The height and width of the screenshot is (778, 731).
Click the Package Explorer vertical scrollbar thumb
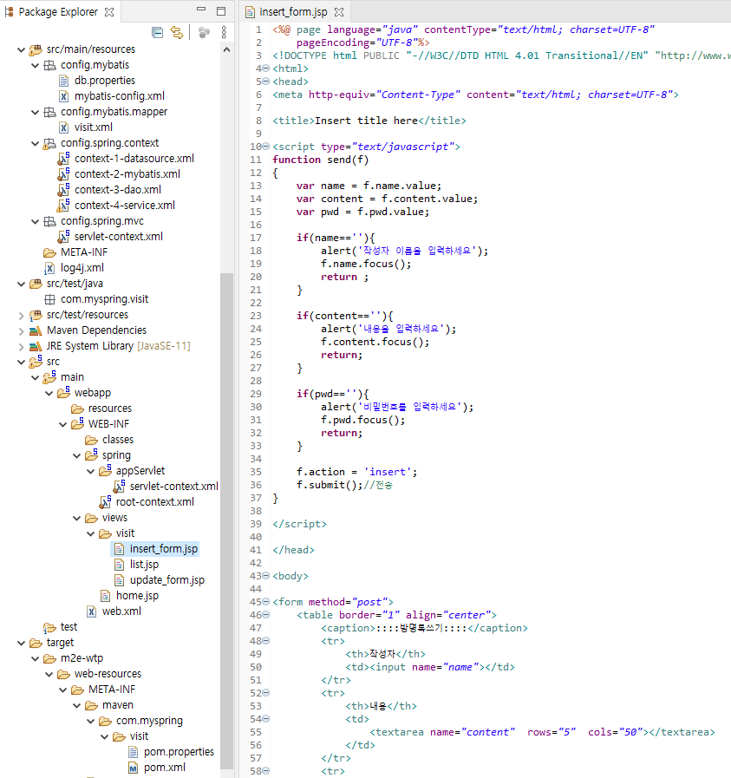226,521
